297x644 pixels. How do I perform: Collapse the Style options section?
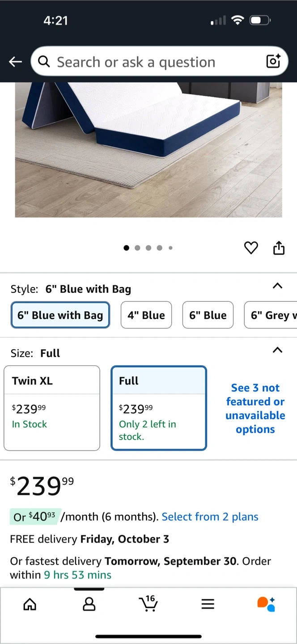click(x=277, y=286)
